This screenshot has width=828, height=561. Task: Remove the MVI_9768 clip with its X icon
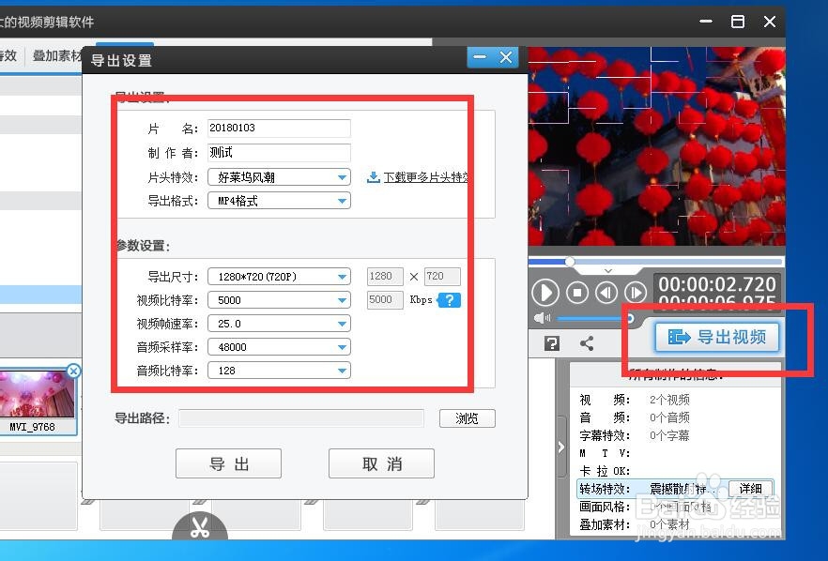click(x=74, y=371)
